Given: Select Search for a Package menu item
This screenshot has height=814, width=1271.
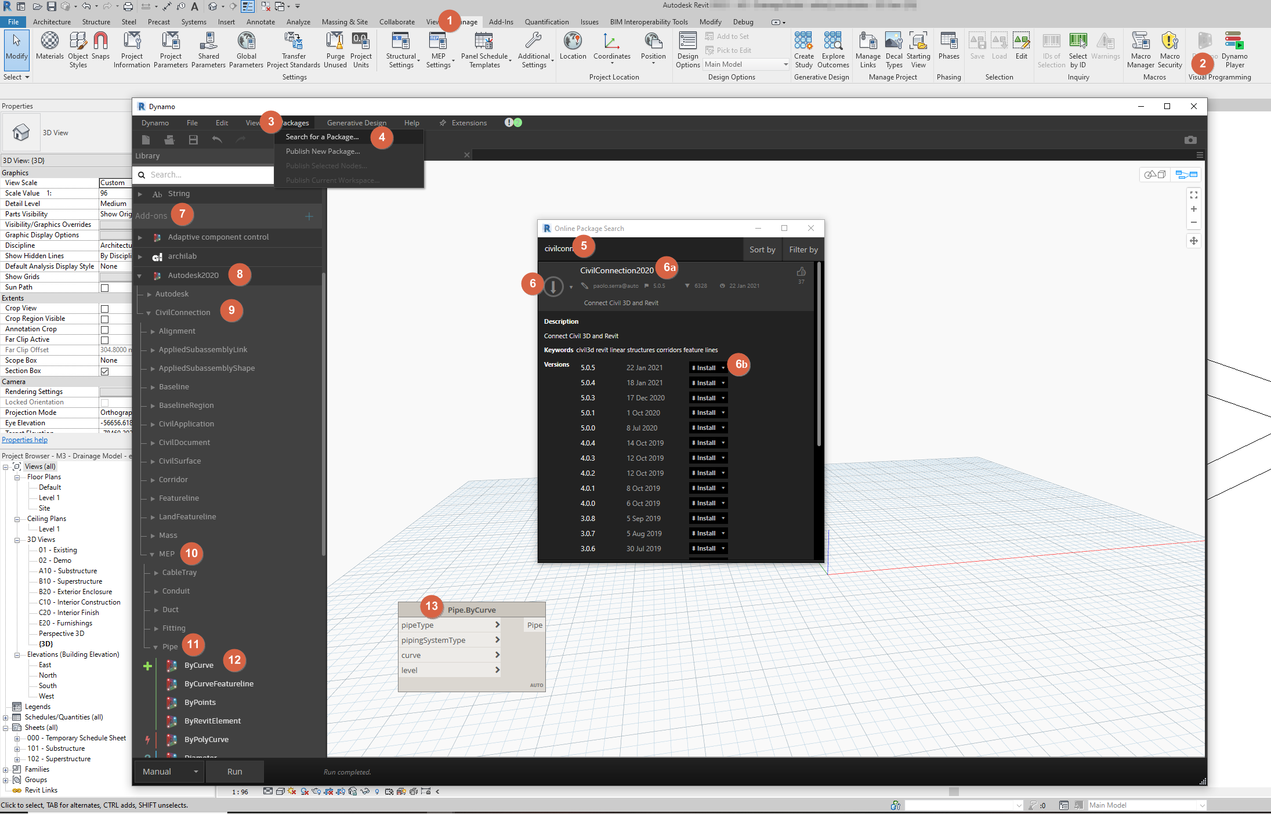Looking at the screenshot, I should pos(322,136).
